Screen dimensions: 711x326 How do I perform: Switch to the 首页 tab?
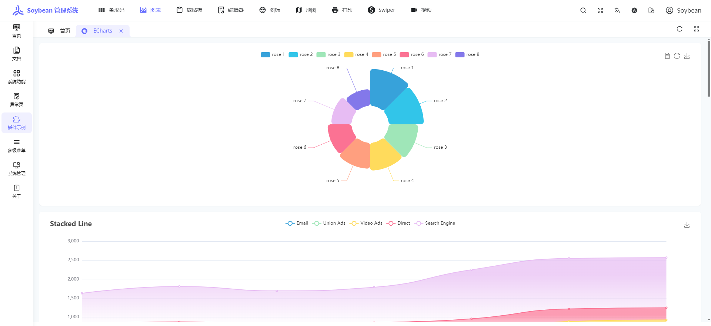59,31
